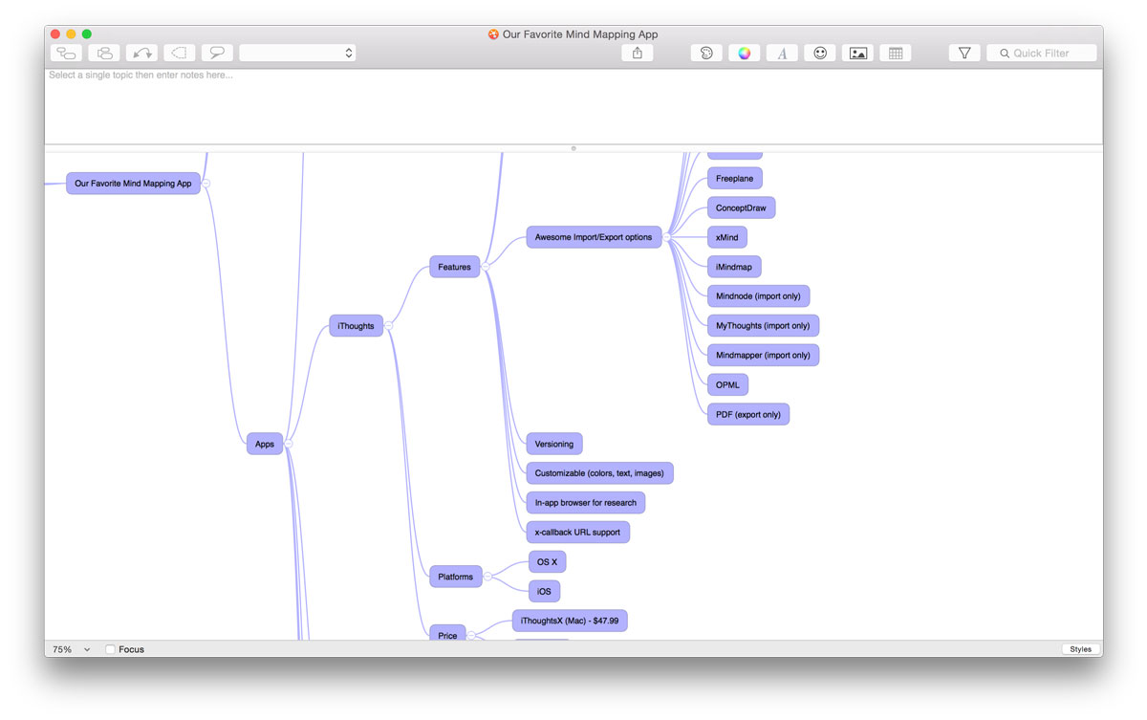Screen dimensions: 1147x720
Task: Click the callout speech bubble icon
Action: 217,54
